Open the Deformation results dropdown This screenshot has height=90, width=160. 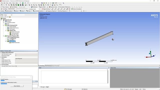(x=9, y=11)
